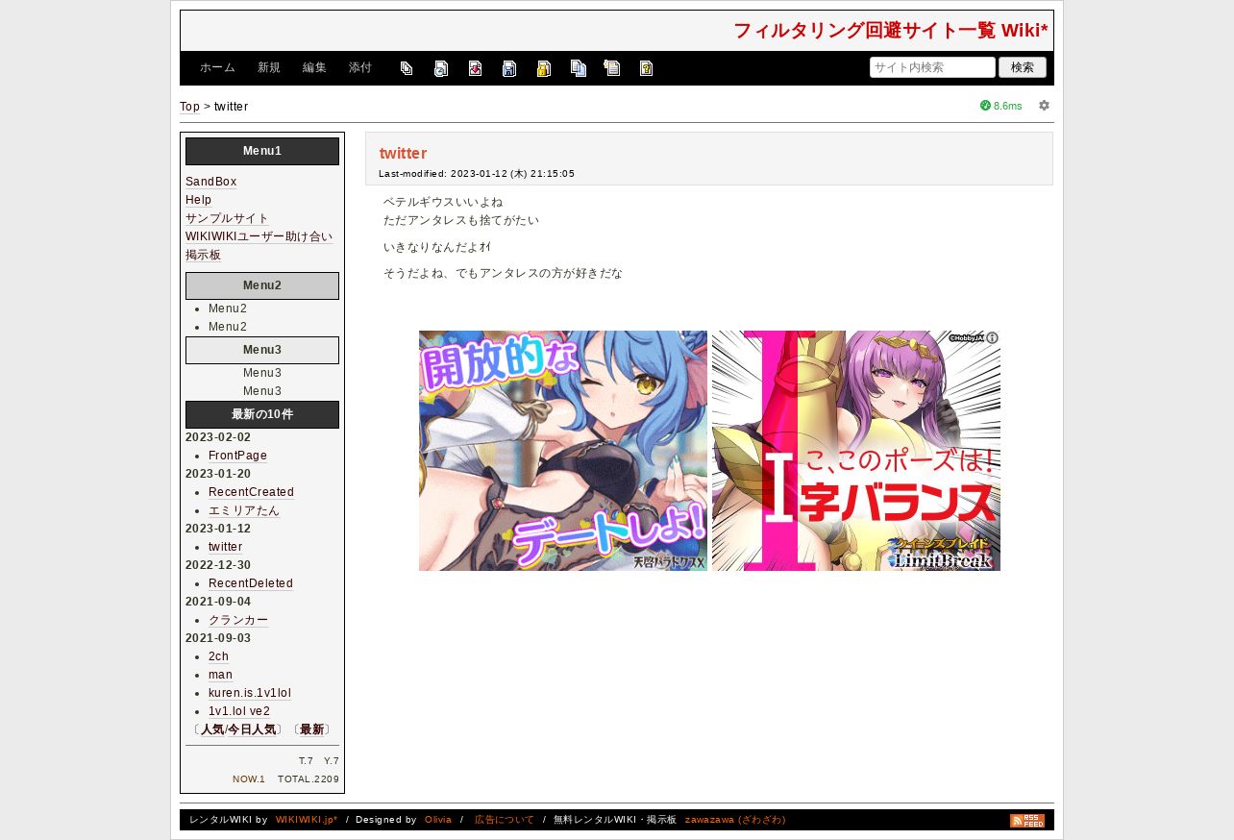Click the padlock freeze page icon
Viewport: 1234px width, 840px height.
click(544, 68)
